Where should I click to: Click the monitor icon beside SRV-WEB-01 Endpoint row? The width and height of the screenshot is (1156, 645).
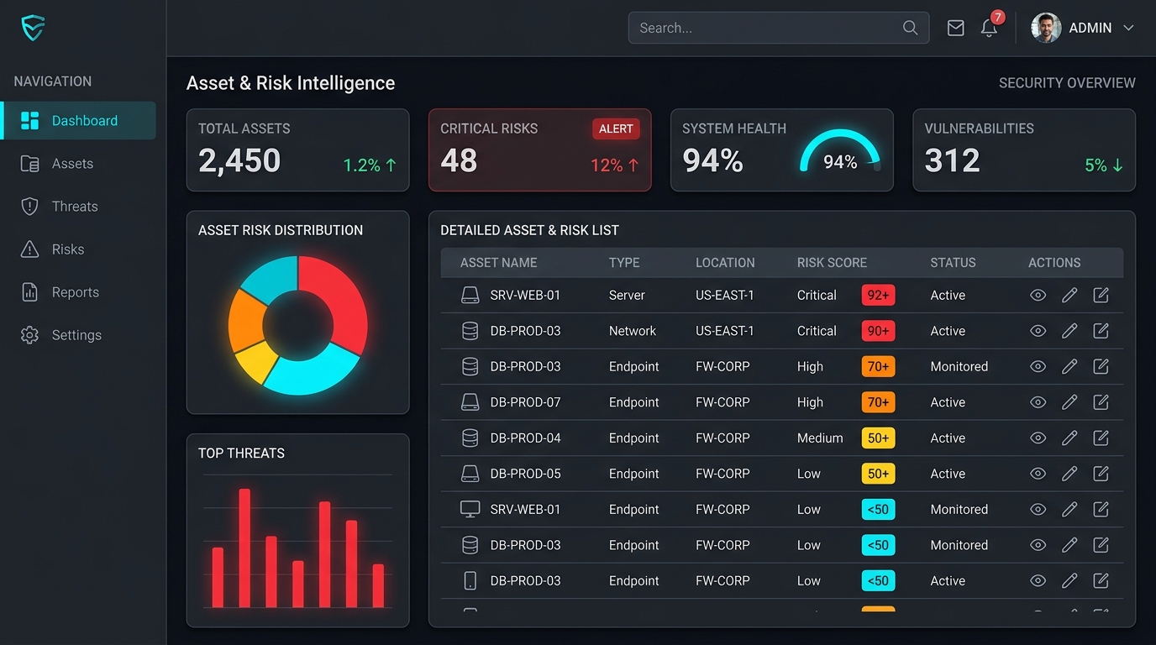coord(470,510)
